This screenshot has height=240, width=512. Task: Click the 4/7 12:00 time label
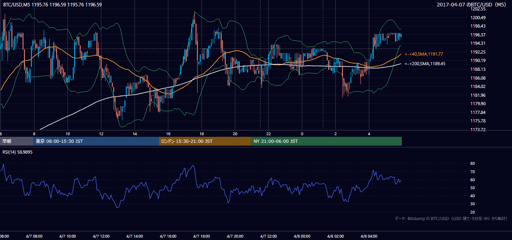[x=101, y=236]
